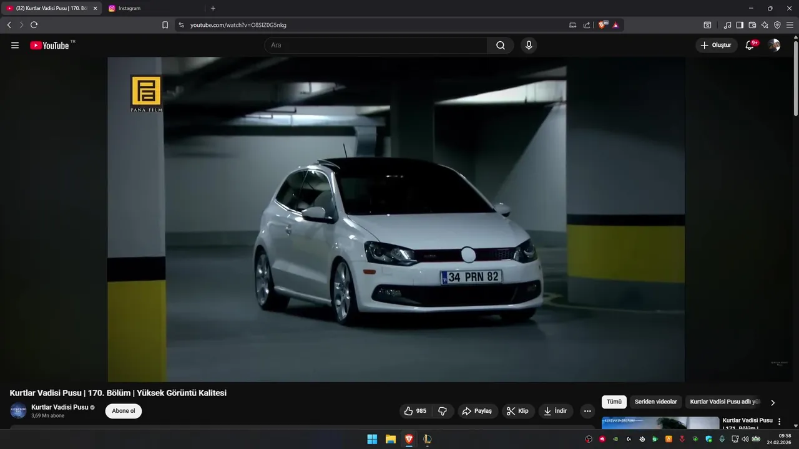Image resolution: width=799 pixels, height=449 pixels.
Task: Subscribe using the 'Abone ol' button
Action: coord(124,411)
